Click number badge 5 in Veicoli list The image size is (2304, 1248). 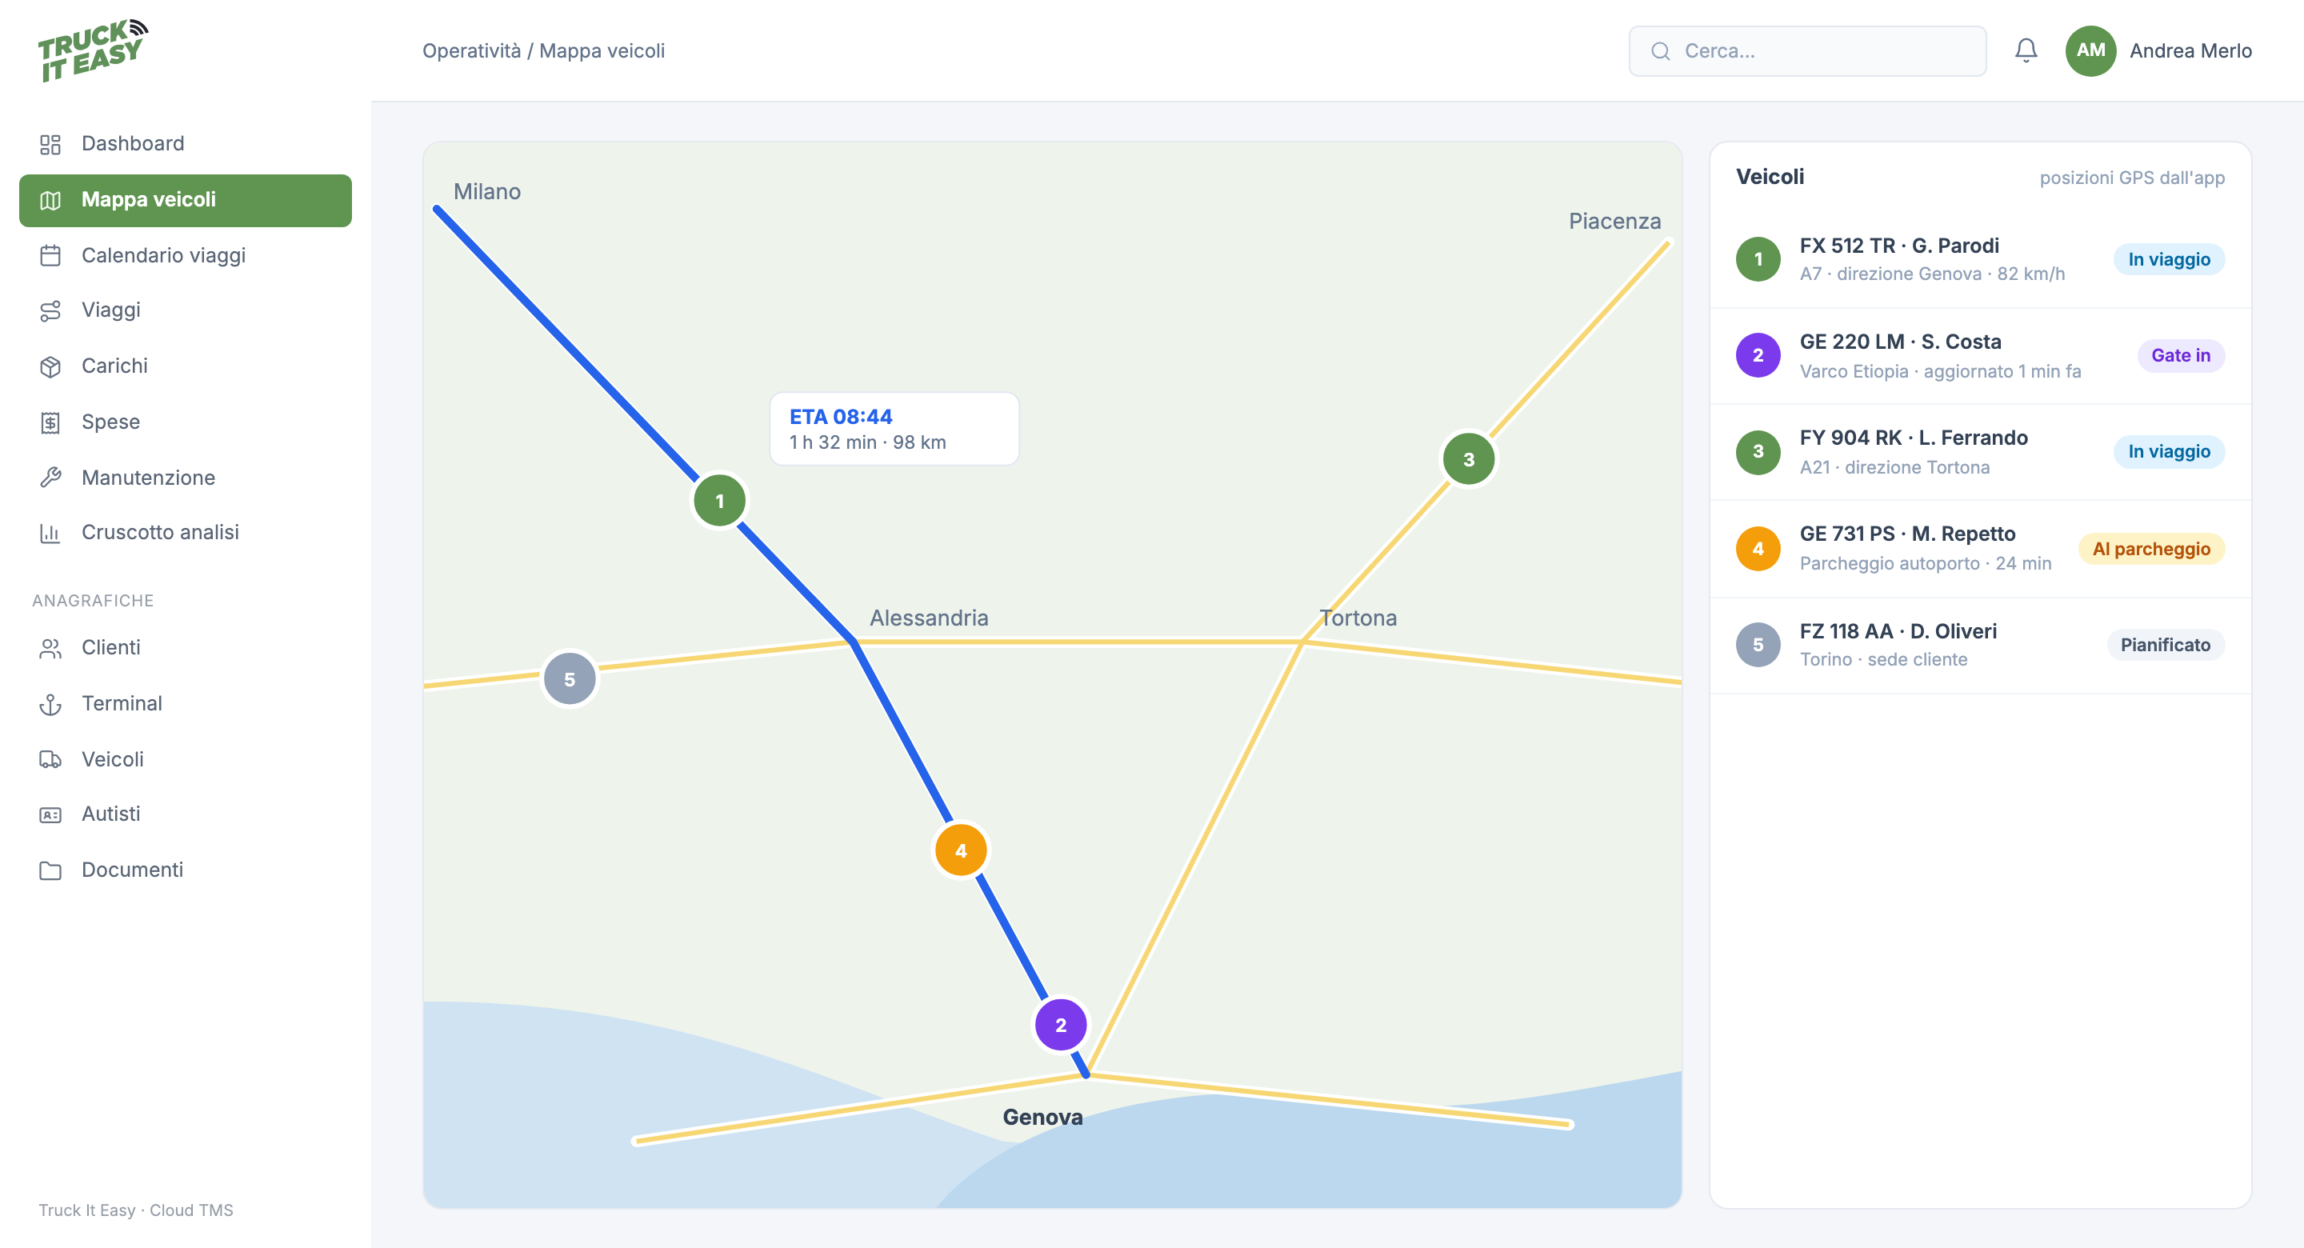[1758, 645]
